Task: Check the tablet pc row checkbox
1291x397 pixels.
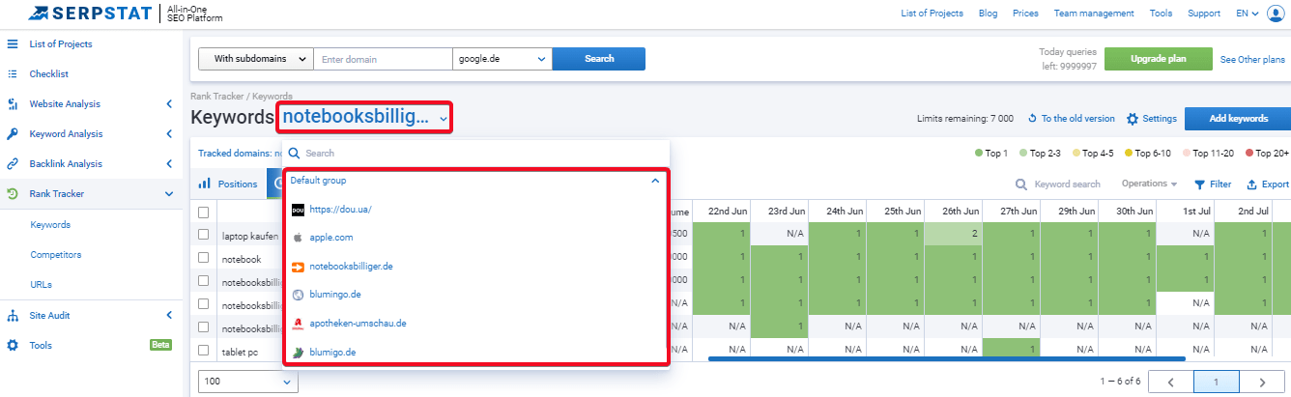Action: [x=203, y=351]
